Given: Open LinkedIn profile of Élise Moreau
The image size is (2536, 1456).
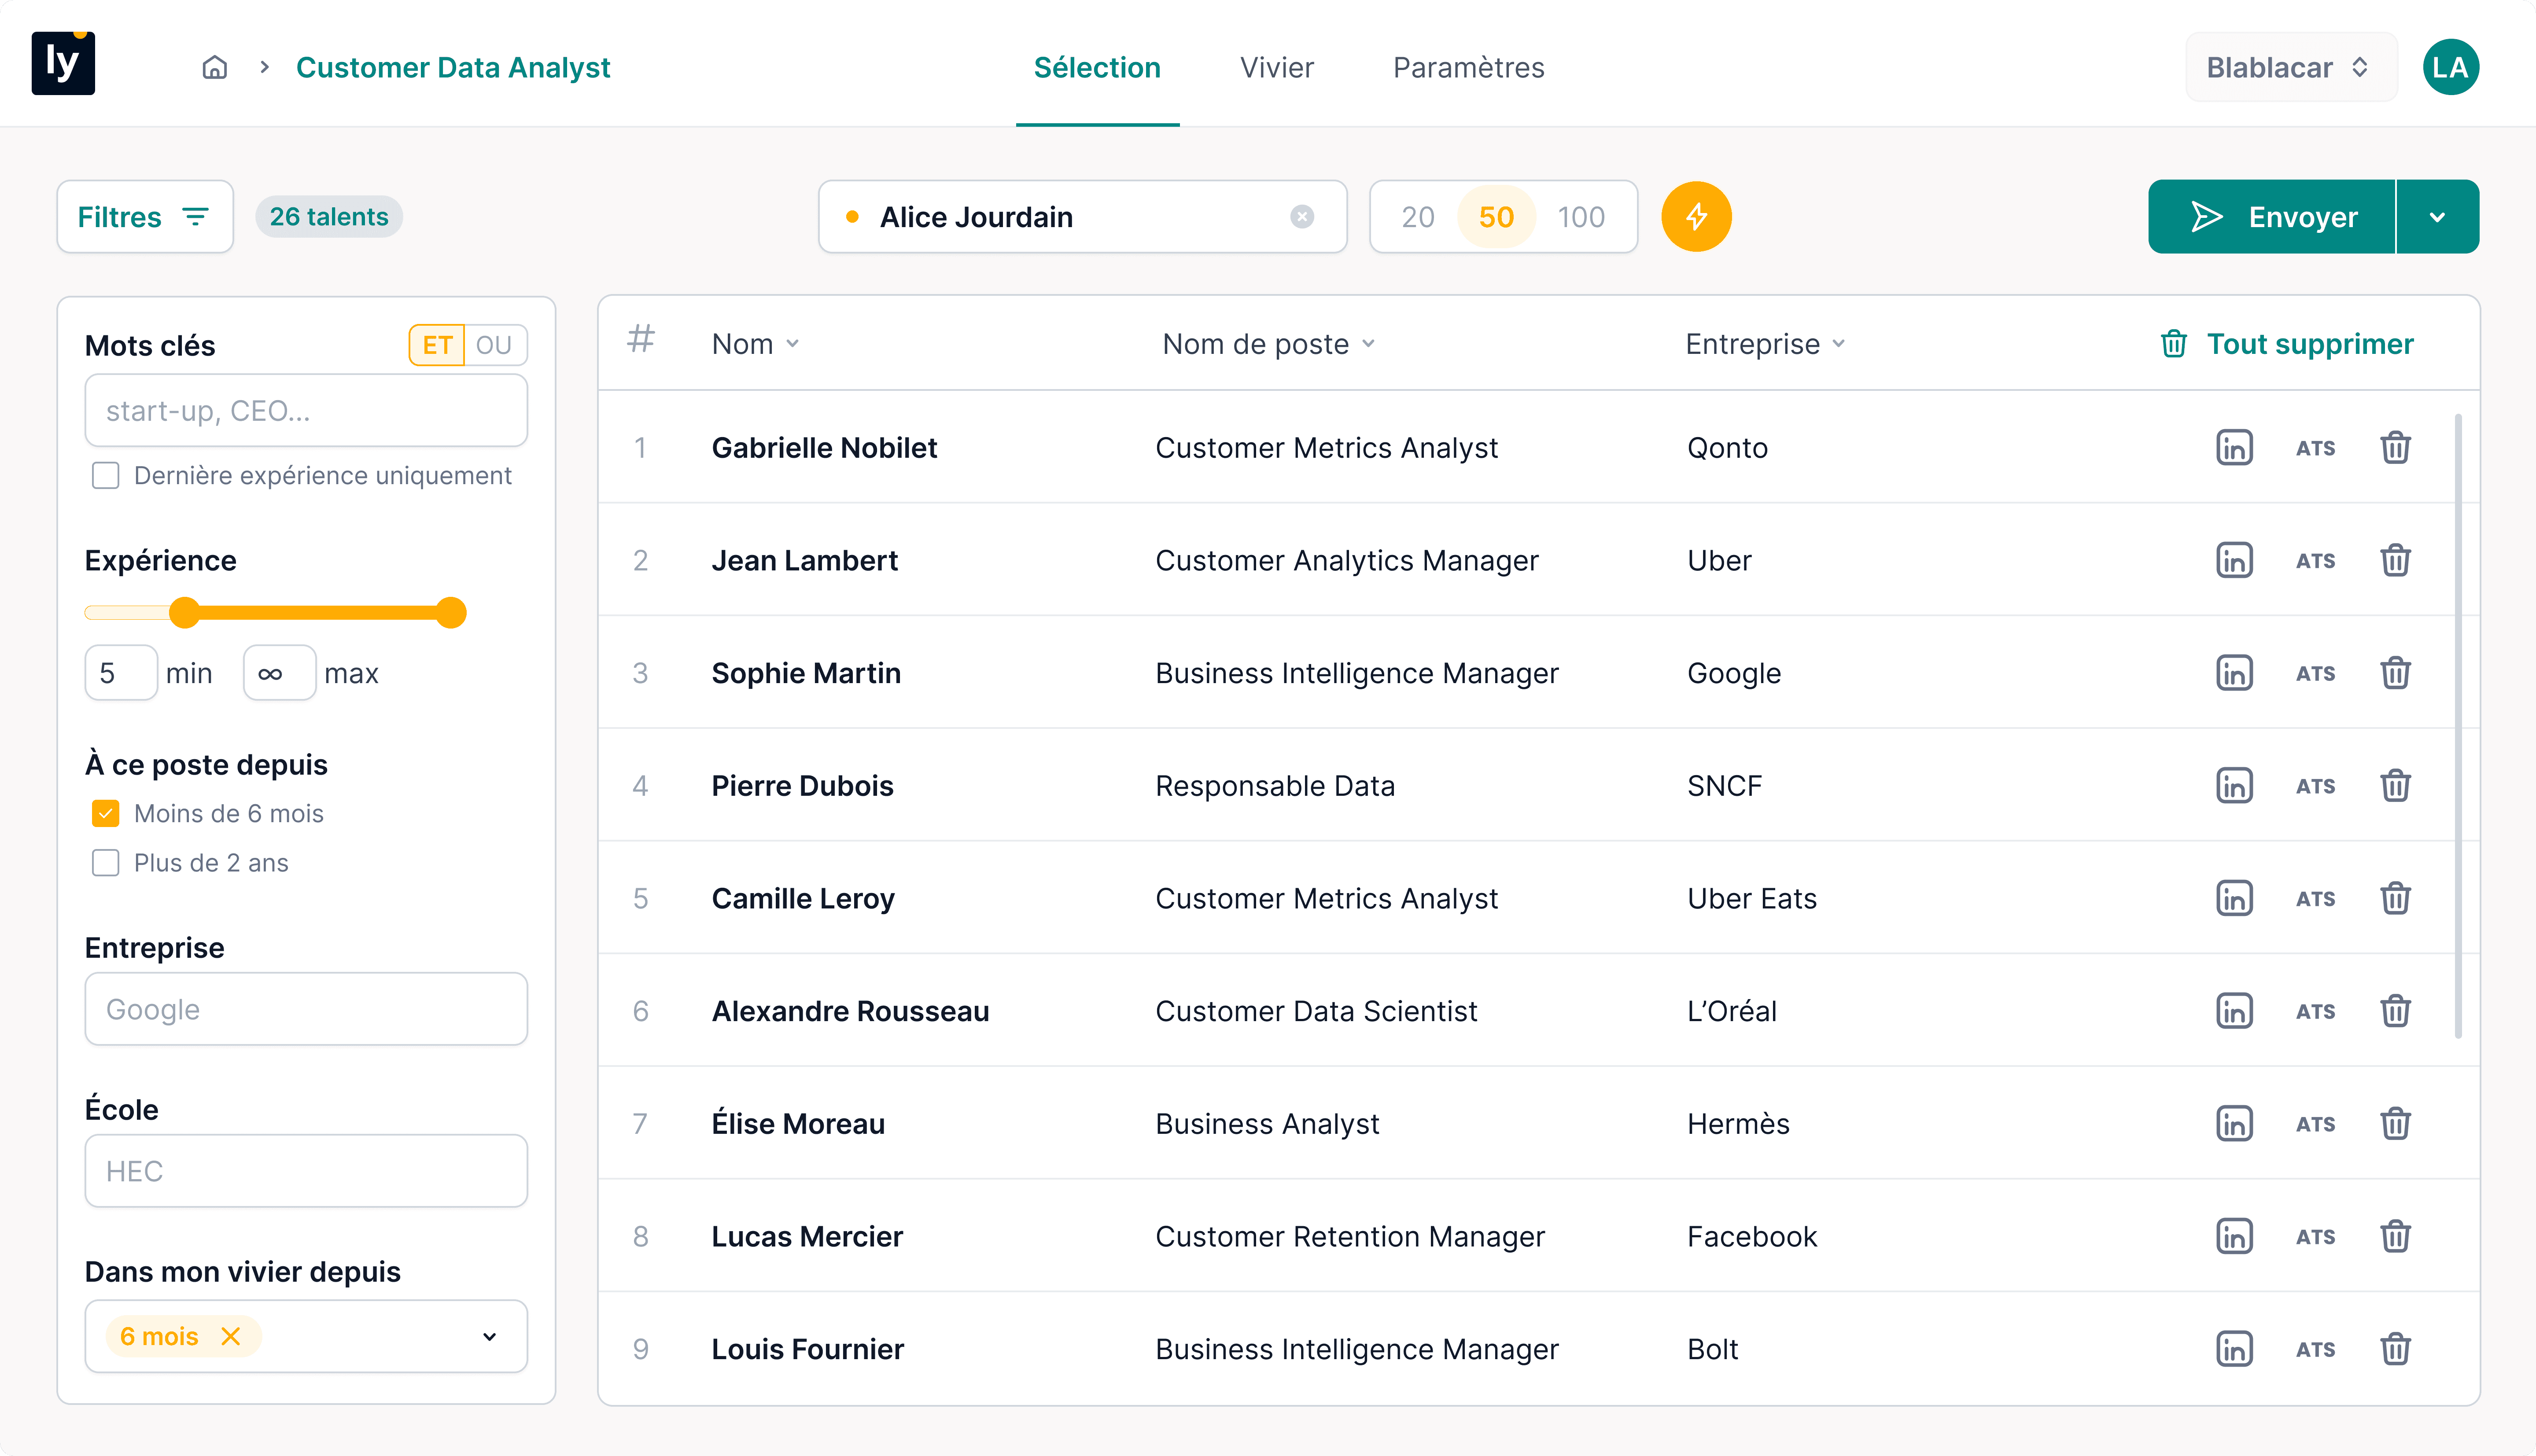Looking at the screenshot, I should tap(2234, 1123).
